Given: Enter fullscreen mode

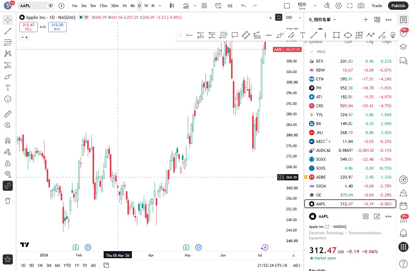Looking at the screenshot, I should tap(350, 6).
